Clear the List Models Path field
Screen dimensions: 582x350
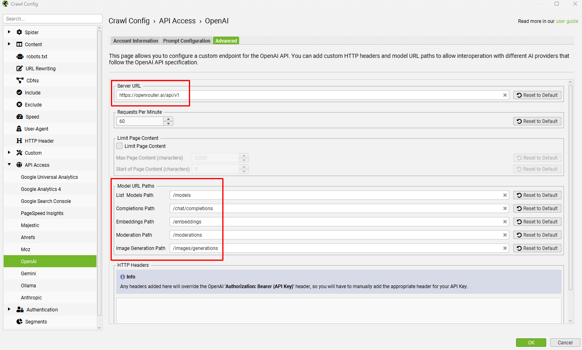(x=505, y=195)
